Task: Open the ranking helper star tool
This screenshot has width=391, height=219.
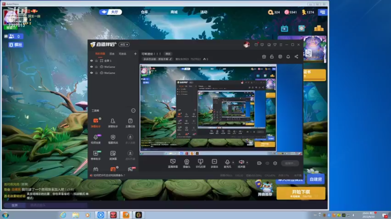Action: point(96,155)
